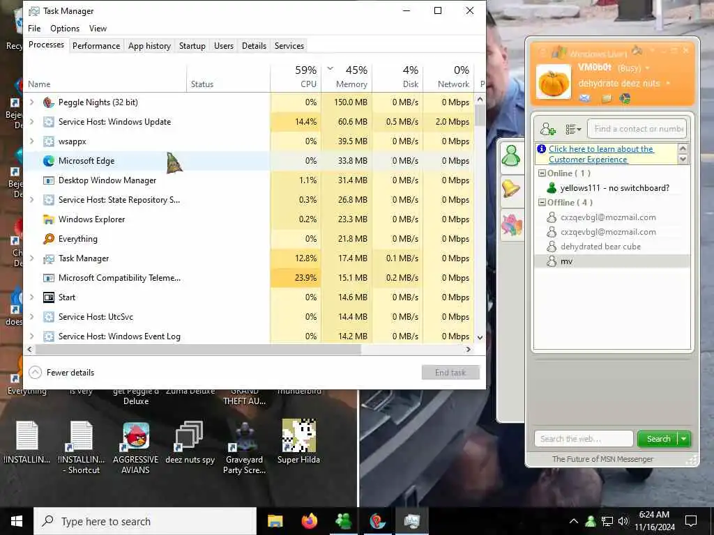The width and height of the screenshot is (714, 535).
Task: Select the Graveyard Party Screensaver desktop icon
Action: 245,447
